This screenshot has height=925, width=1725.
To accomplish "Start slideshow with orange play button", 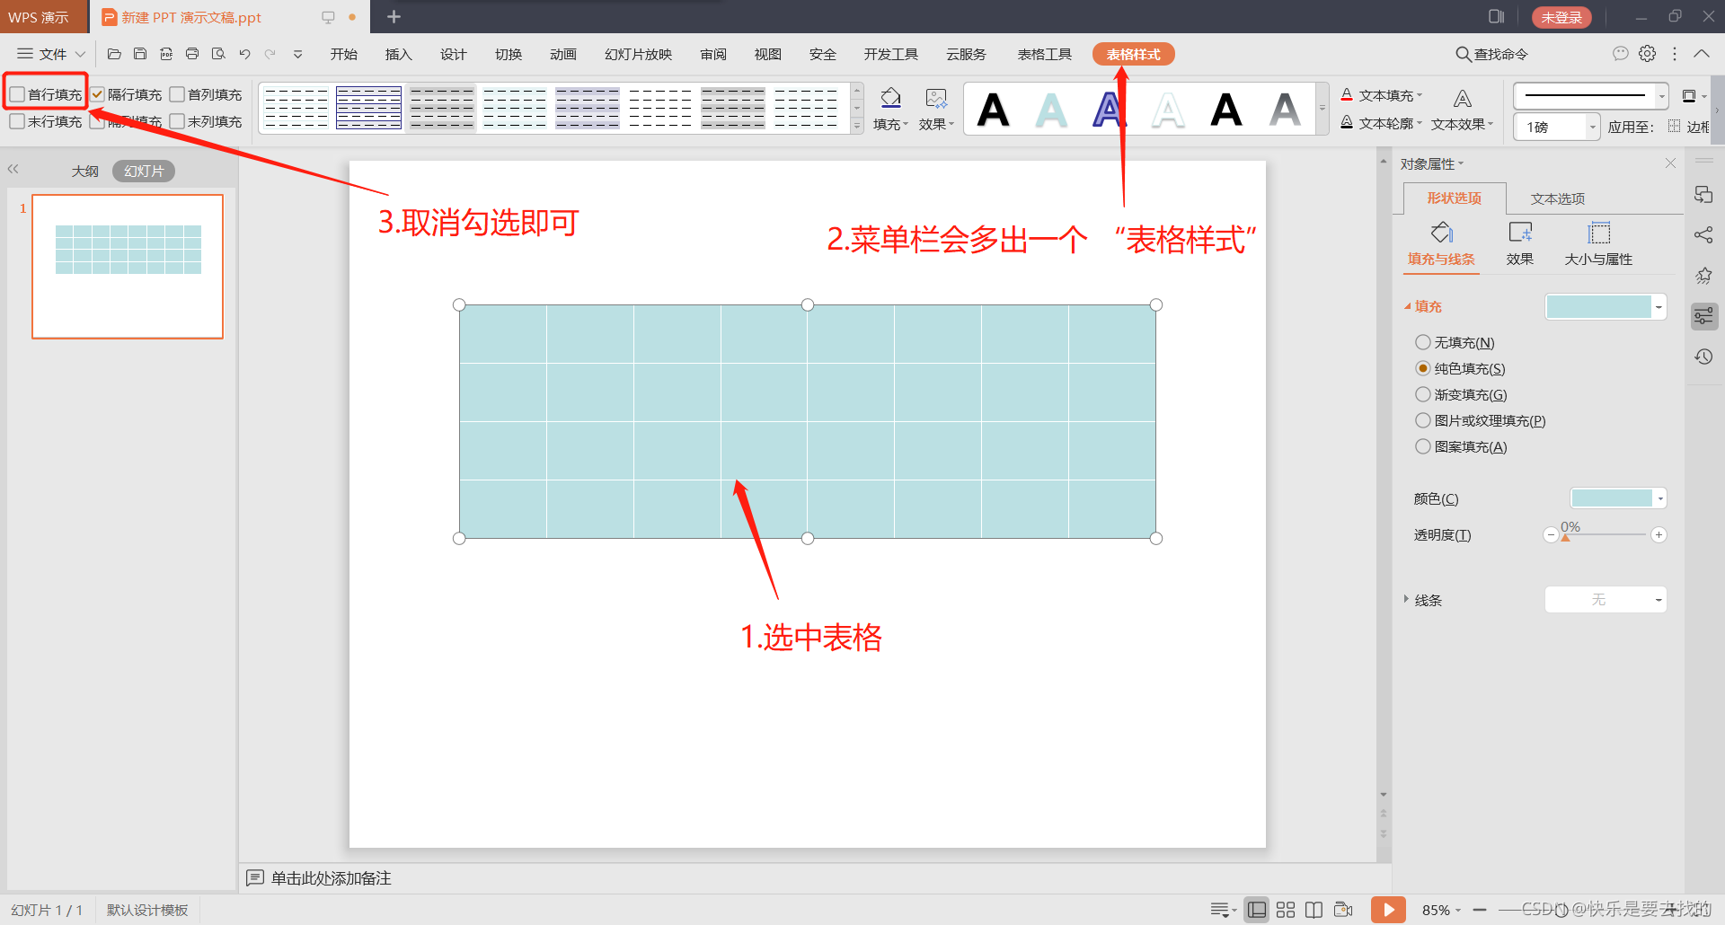I will (x=1388, y=910).
